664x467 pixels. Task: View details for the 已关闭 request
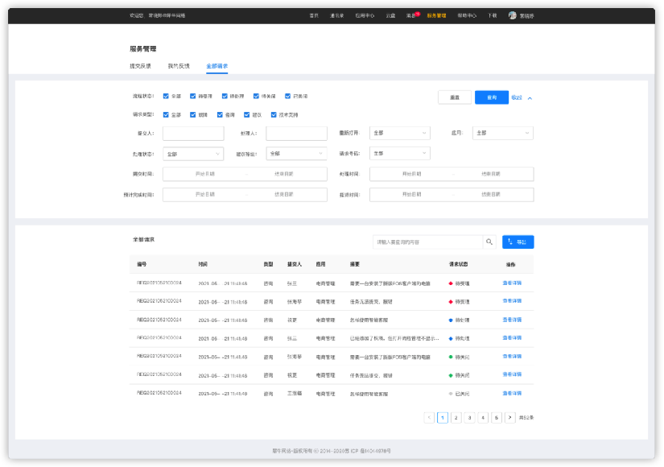tap(512, 393)
